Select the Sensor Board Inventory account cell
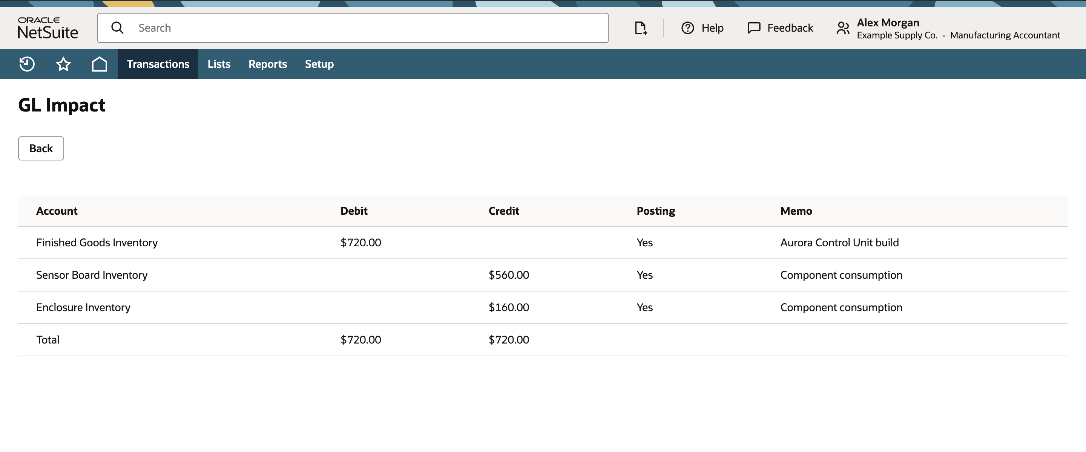This screenshot has width=1086, height=452. pos(92,275)
